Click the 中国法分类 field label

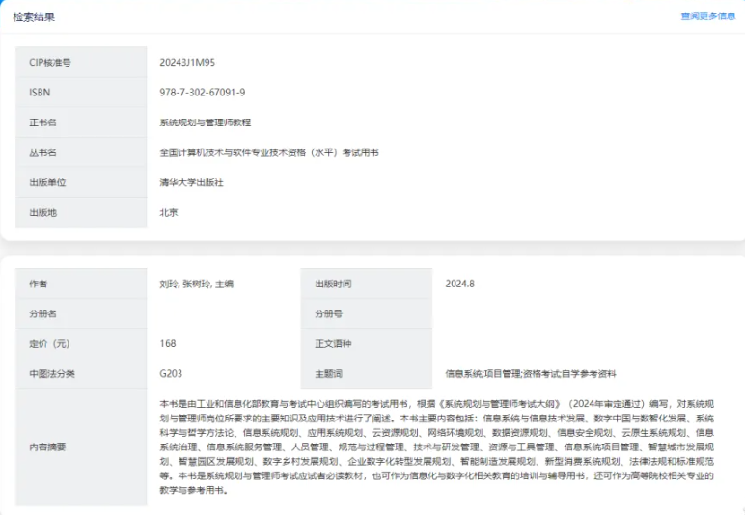click(x=51, y=373)
